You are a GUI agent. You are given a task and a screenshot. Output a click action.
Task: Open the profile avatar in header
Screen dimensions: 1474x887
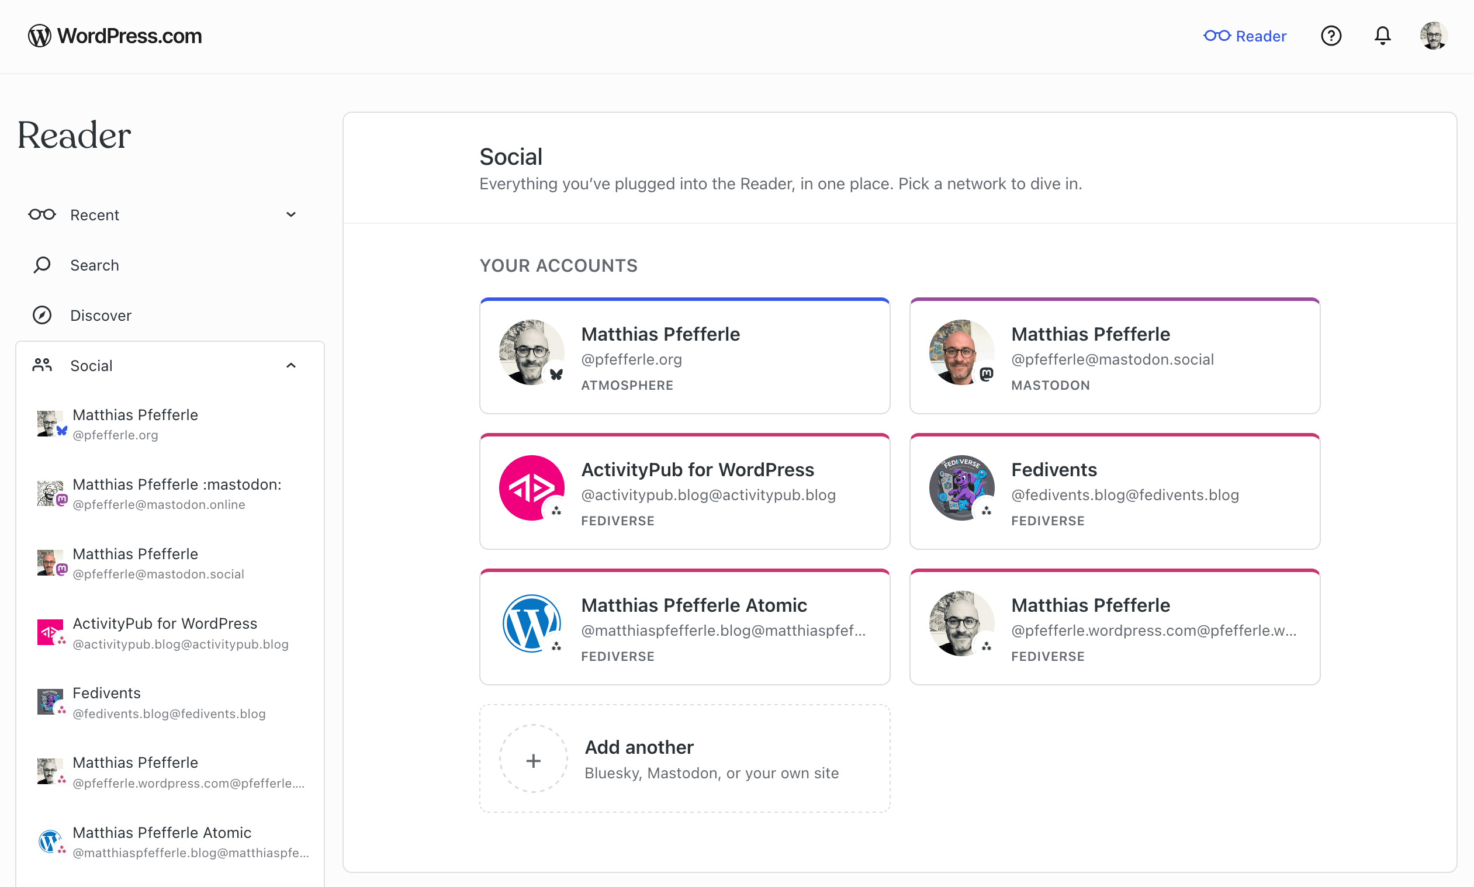(x=1433, y=36)
